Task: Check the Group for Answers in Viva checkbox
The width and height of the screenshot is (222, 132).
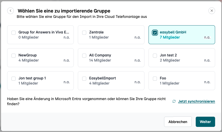Action: tap(14, 32)
